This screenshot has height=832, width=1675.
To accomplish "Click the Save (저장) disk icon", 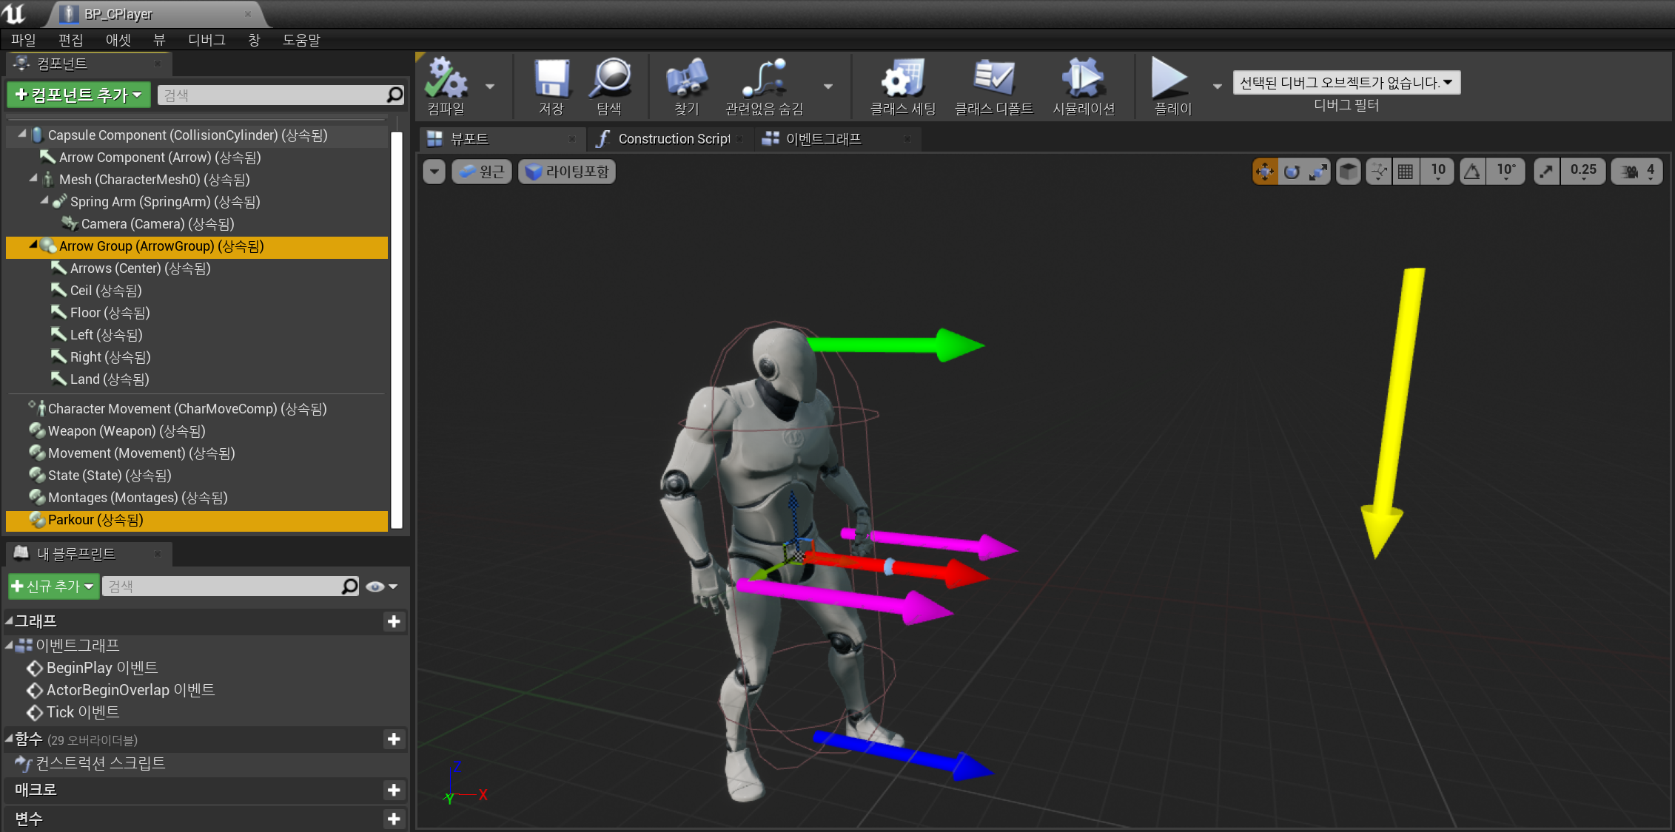I will click(x=551, y=79).
